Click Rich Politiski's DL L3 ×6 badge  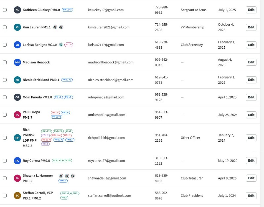tap(58, 131)
